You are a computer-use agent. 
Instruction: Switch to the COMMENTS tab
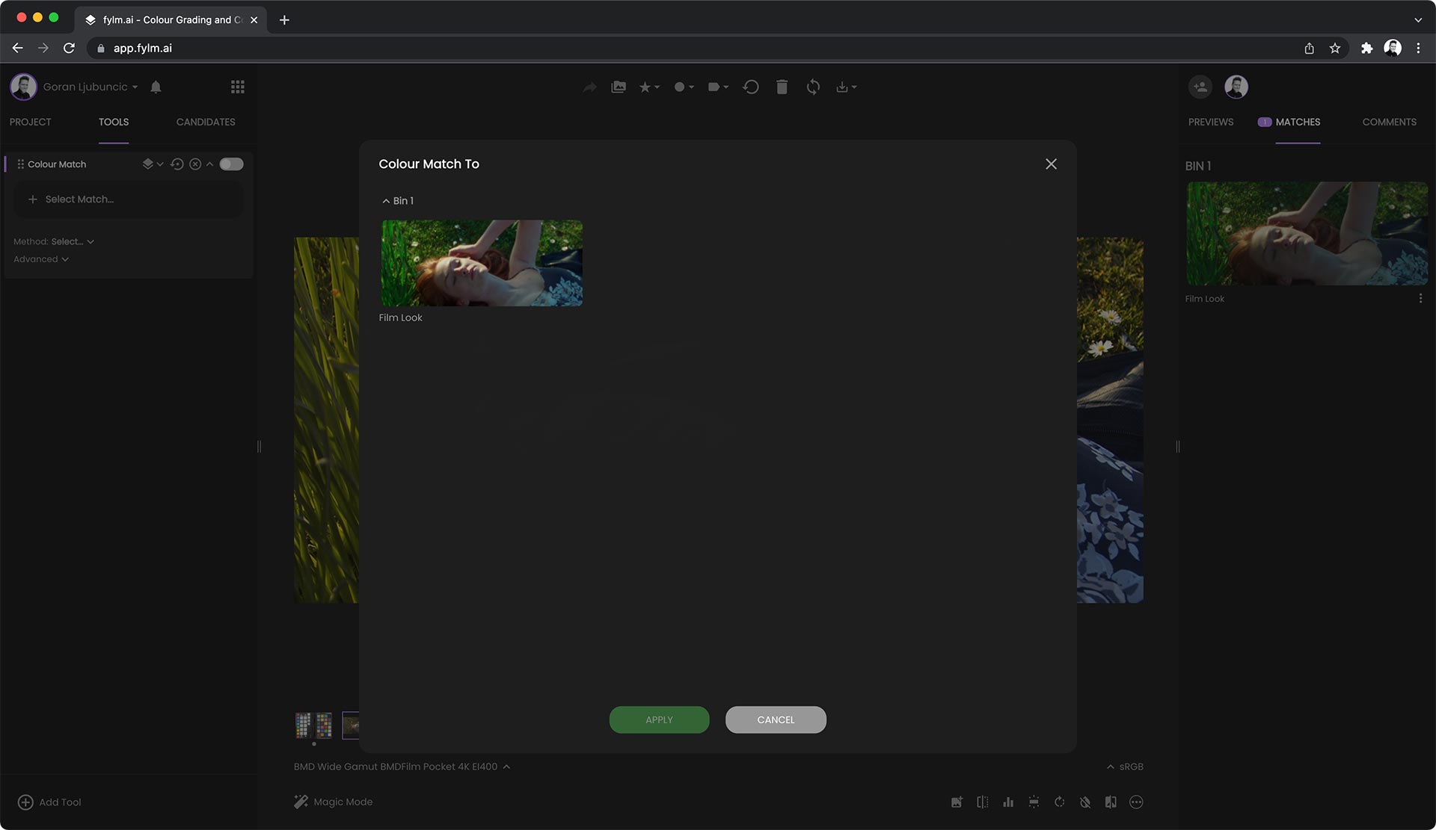pyautogui.click(x=1389, y=122)
